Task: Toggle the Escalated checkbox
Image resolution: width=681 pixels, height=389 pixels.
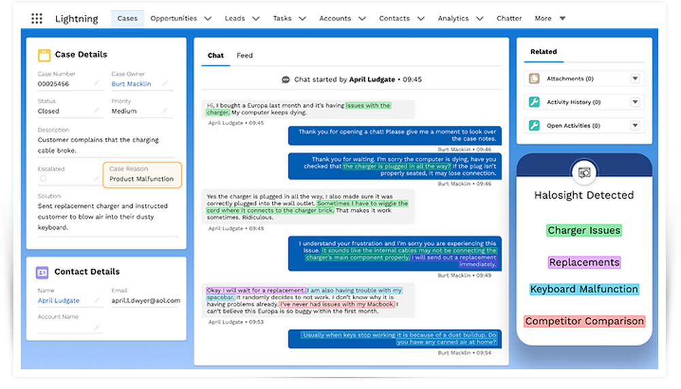Action: pyautogui.click(x=43, y=178)
